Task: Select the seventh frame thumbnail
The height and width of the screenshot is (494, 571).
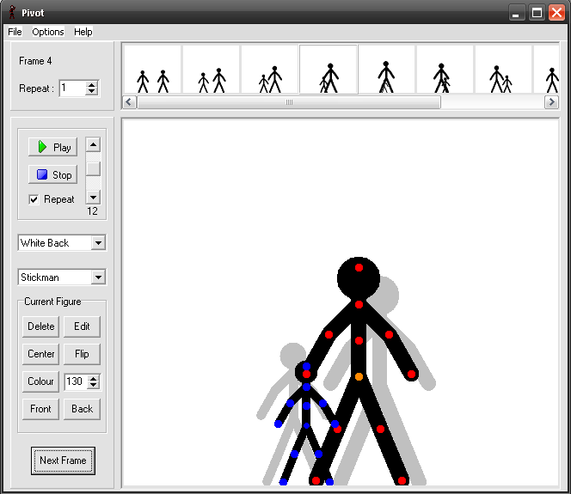Action: (504, 69)
